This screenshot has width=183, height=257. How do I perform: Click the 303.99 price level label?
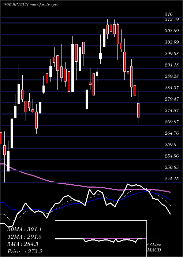[171, 42]
